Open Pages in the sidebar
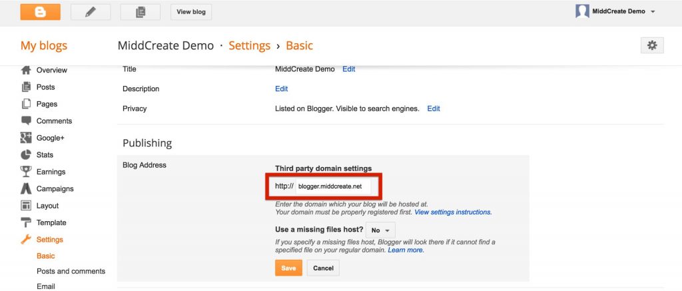 47,104
